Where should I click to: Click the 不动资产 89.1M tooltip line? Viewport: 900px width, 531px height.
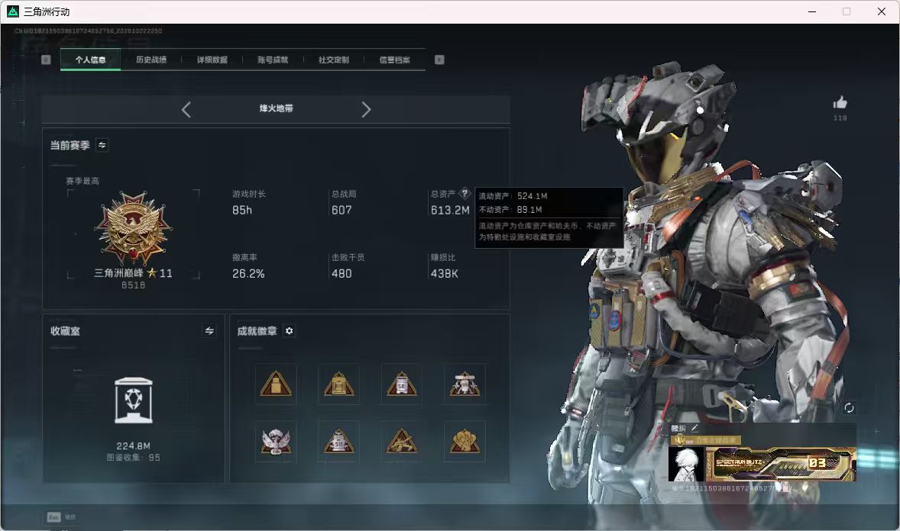510,210
